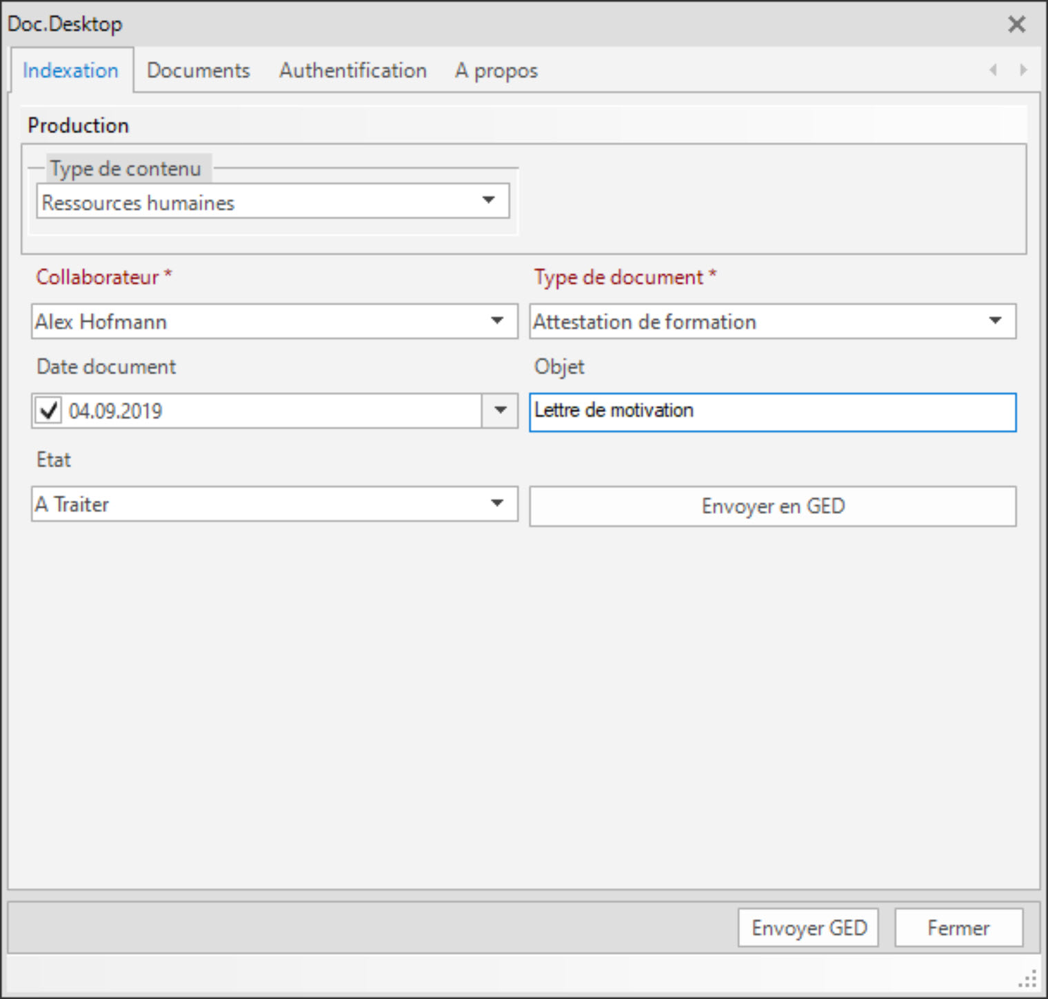Close the Doc.Desktop window
Image resolution: width=1048 pixels, height=999 pixels.
tap(1016, 25)
